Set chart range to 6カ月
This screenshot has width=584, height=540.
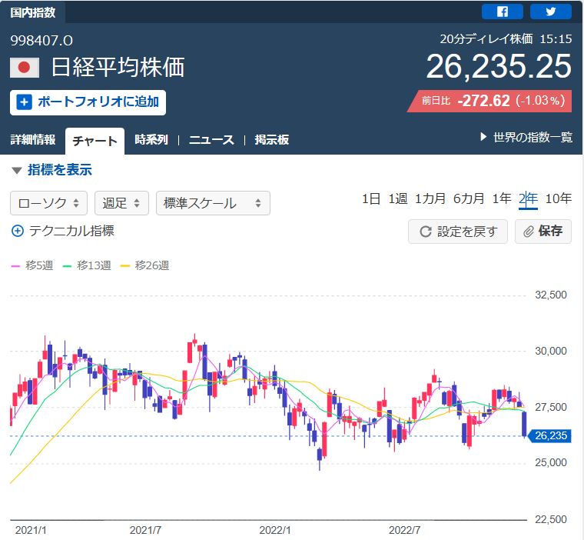point(469,198)
